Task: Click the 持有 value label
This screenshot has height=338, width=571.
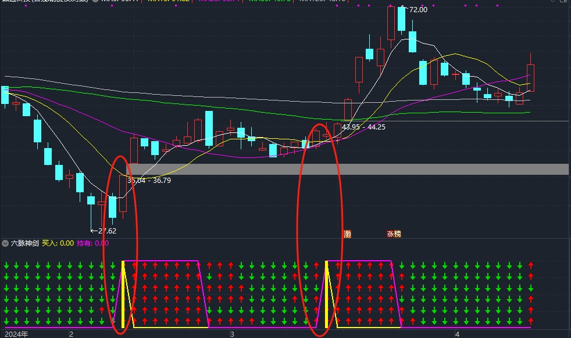Action: point(92,244)
